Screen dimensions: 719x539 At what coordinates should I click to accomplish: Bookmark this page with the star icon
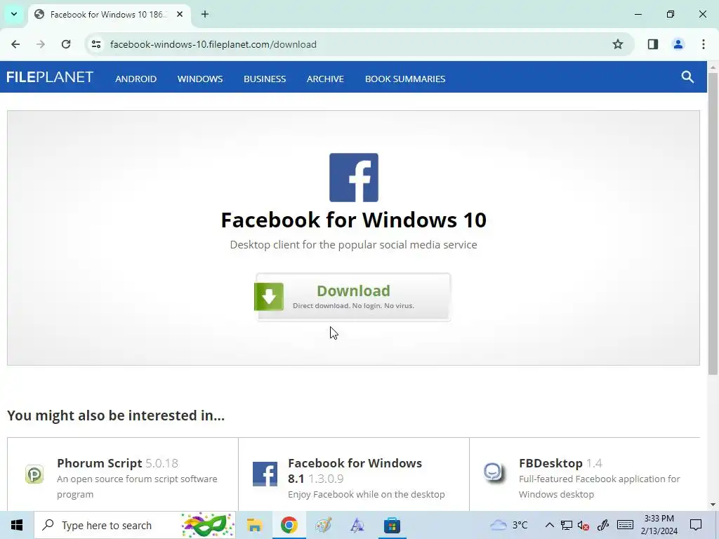(x=618, y=44)
